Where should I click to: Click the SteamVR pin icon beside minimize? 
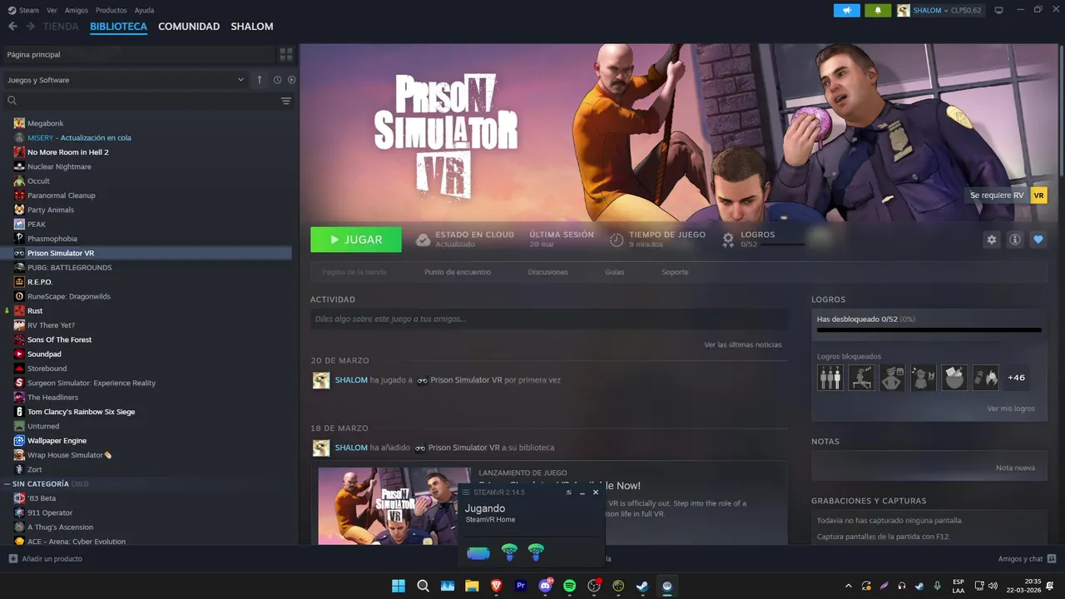click(x=568, y=493)
